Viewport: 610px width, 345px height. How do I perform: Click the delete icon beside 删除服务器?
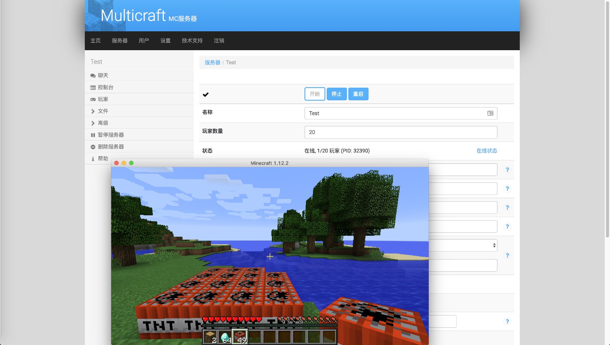(x=93, y=147)
